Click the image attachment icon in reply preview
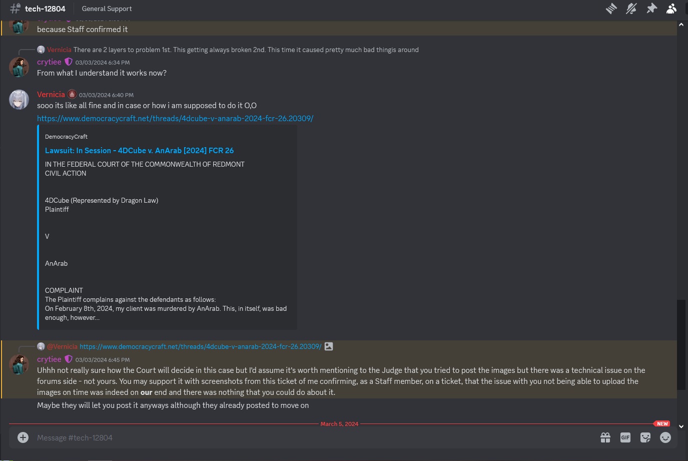Image resolution: width=688 pixels, height=461 pixels. [329, 346]
